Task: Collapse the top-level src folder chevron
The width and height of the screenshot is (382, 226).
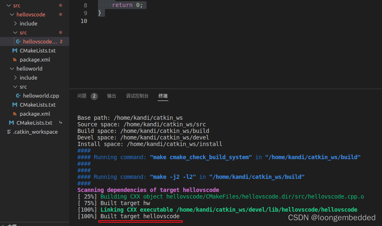Action: (9, 5)
